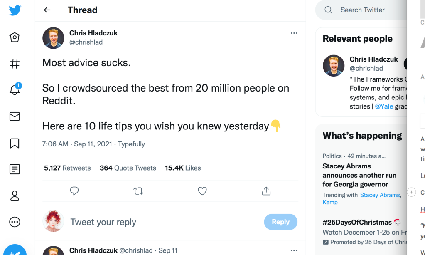The height and width of the screenshot is (255, 425).
Task: Click the Reply button on the reply box
Action: click(280, 222)
